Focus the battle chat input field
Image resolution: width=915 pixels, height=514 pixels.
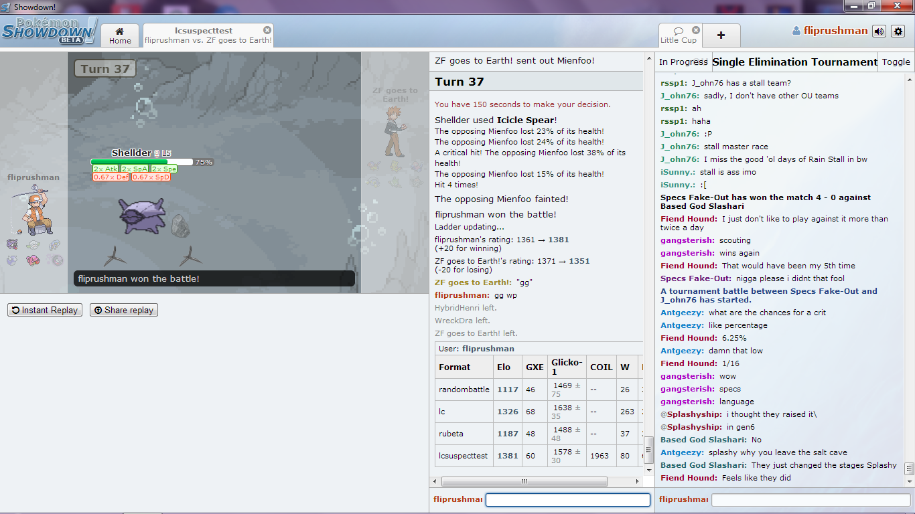(x=567, y=500)
